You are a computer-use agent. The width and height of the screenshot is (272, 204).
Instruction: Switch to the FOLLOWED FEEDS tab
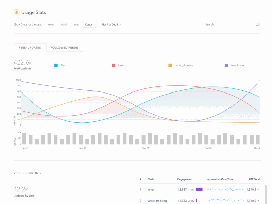click(x=64, y=48)
